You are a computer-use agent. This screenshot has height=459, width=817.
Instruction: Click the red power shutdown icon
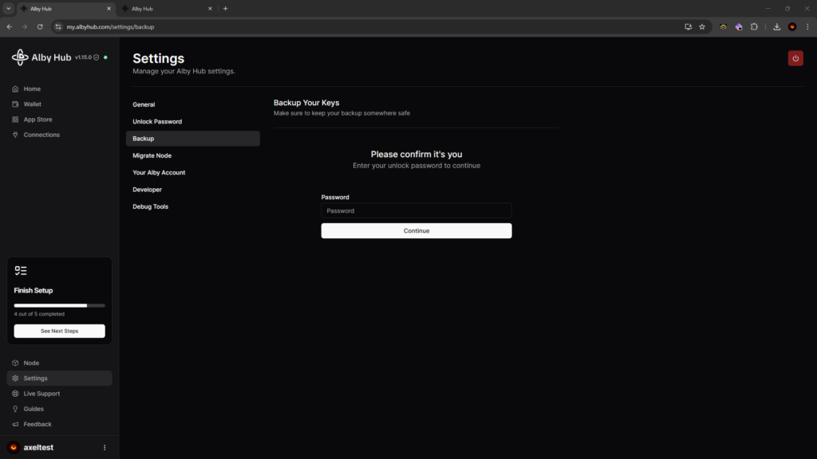click(795, 58)
